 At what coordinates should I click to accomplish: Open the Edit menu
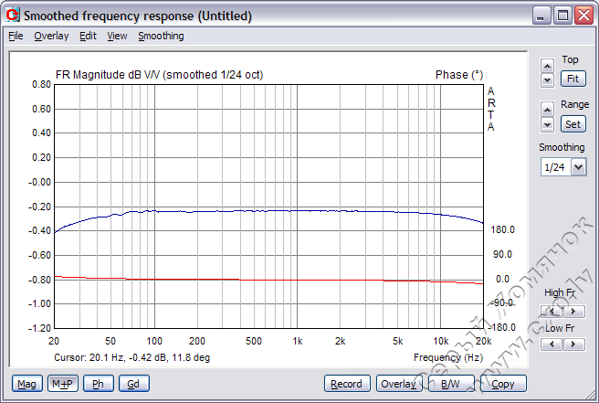[x=88, y=36]
